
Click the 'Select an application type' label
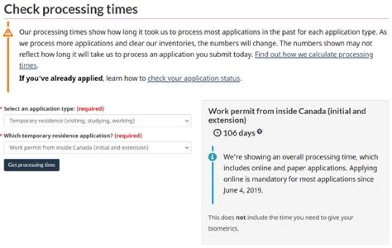tap(39, 109)
